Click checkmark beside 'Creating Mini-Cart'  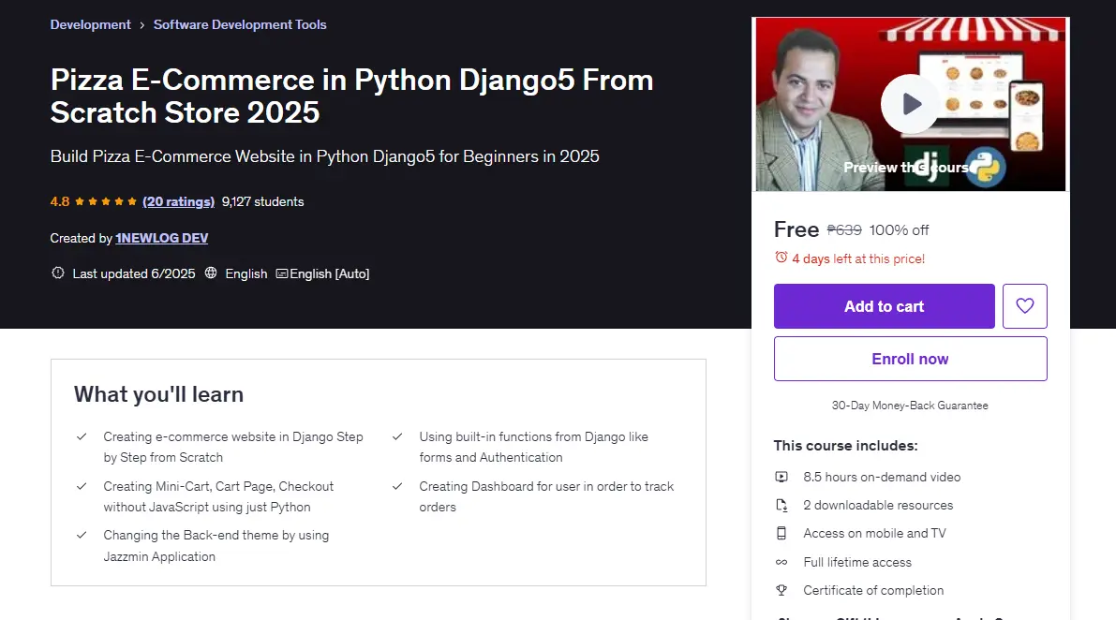82,486
